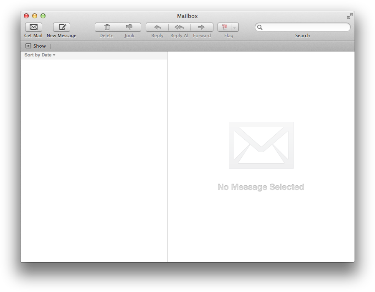Viewport: 375px width, 292px height.
Task: Minimize the window with the yellow button
Action: pyautogui.click(x=35, y=16)
